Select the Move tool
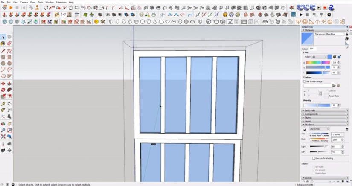The width and height of the screenshot is (352, 186). (3, 84)
